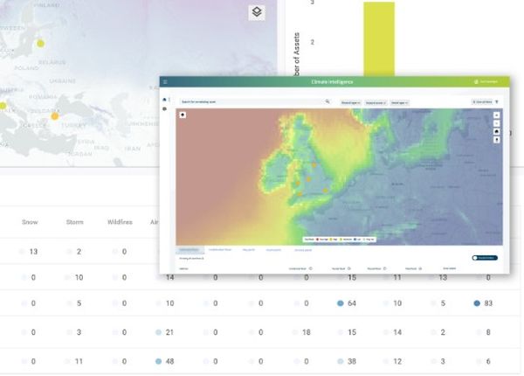Click the color legend on climate map
This screenshot has width=524, height=376.
(339, 240)
